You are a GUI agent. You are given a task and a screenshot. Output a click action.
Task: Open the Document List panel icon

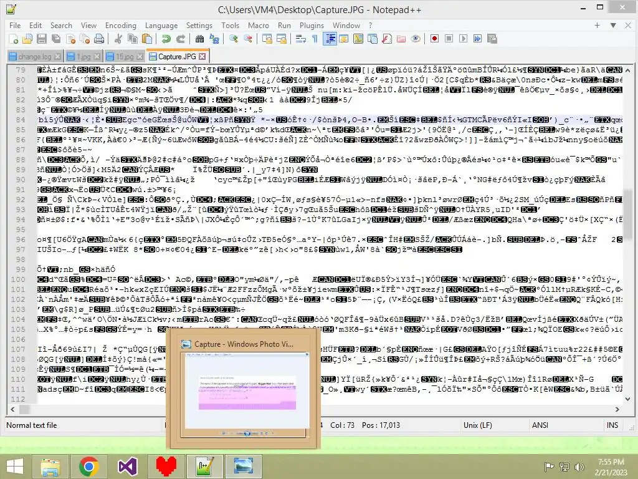(373, 39)
